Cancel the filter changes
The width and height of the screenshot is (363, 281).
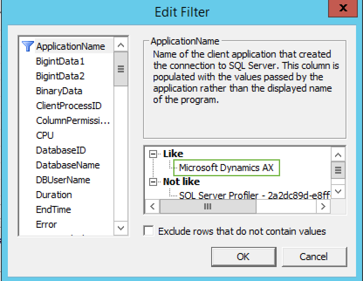[314, 257]
